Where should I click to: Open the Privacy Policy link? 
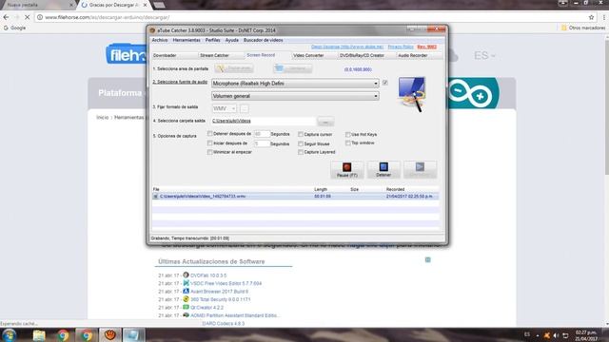[x=401, y=47]
